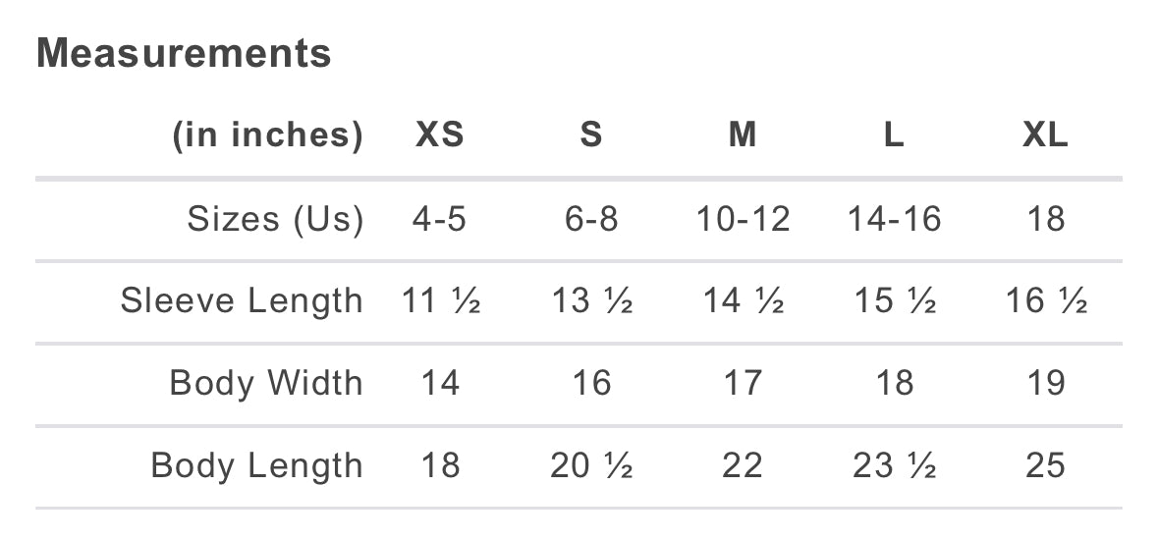Click the XL column header
Image resolution: width=1158 pixels, height=540 pixels.
1045,135
